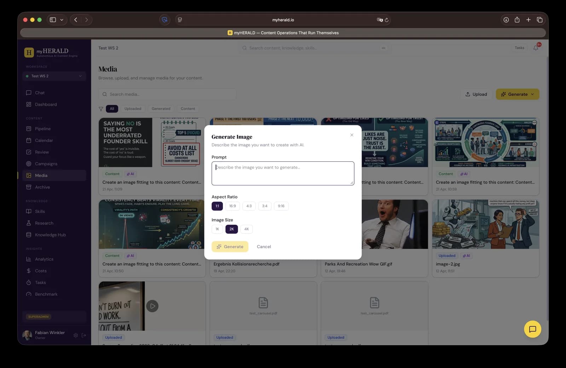
Task: Open the Skills sidebar icon
Action: coord(29,212)
